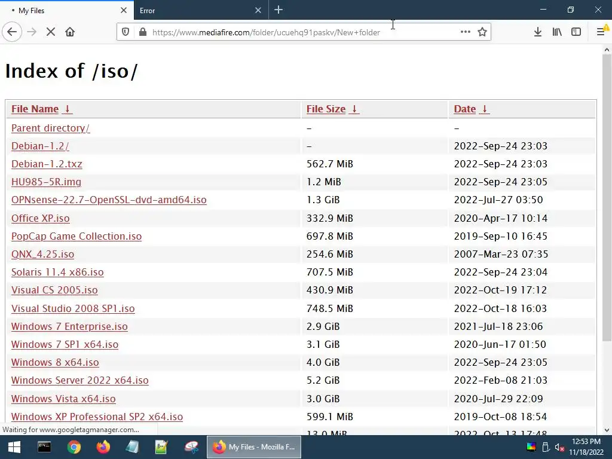612x459 pixels.
Task: Open the Parent directory link
Action: [50, 128]
